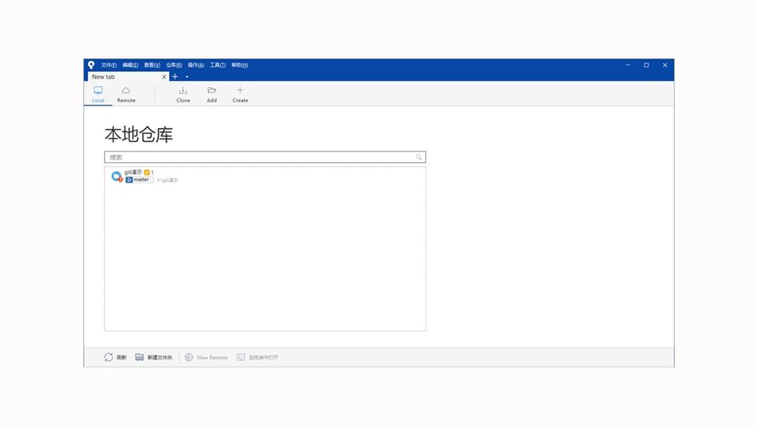This screenshot has height=426, width=758.
Task: Open the 帮助 (Help) menu
Action: 240,65
